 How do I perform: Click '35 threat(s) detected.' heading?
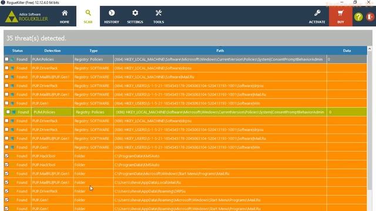click(36, 38)
